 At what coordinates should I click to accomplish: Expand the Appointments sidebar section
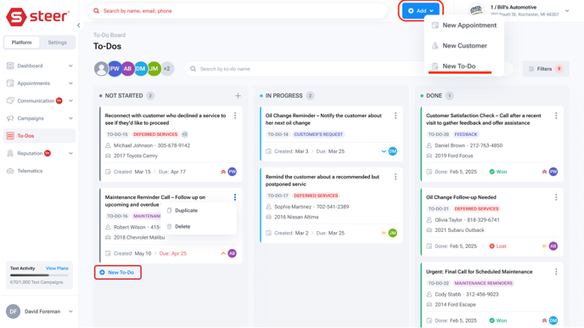pos(70,83)
